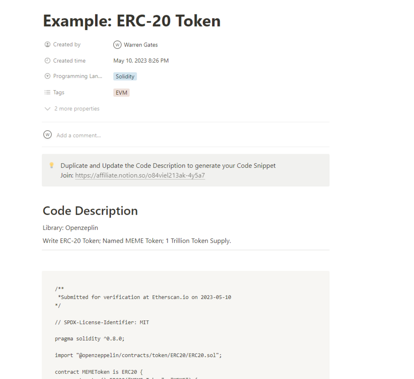Click the May 10, 2023 date value

click(x=141, y=61)
